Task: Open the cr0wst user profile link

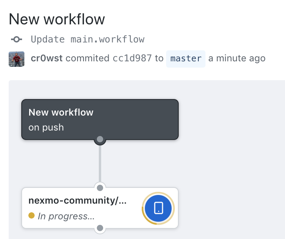Action: coord(47,58)
